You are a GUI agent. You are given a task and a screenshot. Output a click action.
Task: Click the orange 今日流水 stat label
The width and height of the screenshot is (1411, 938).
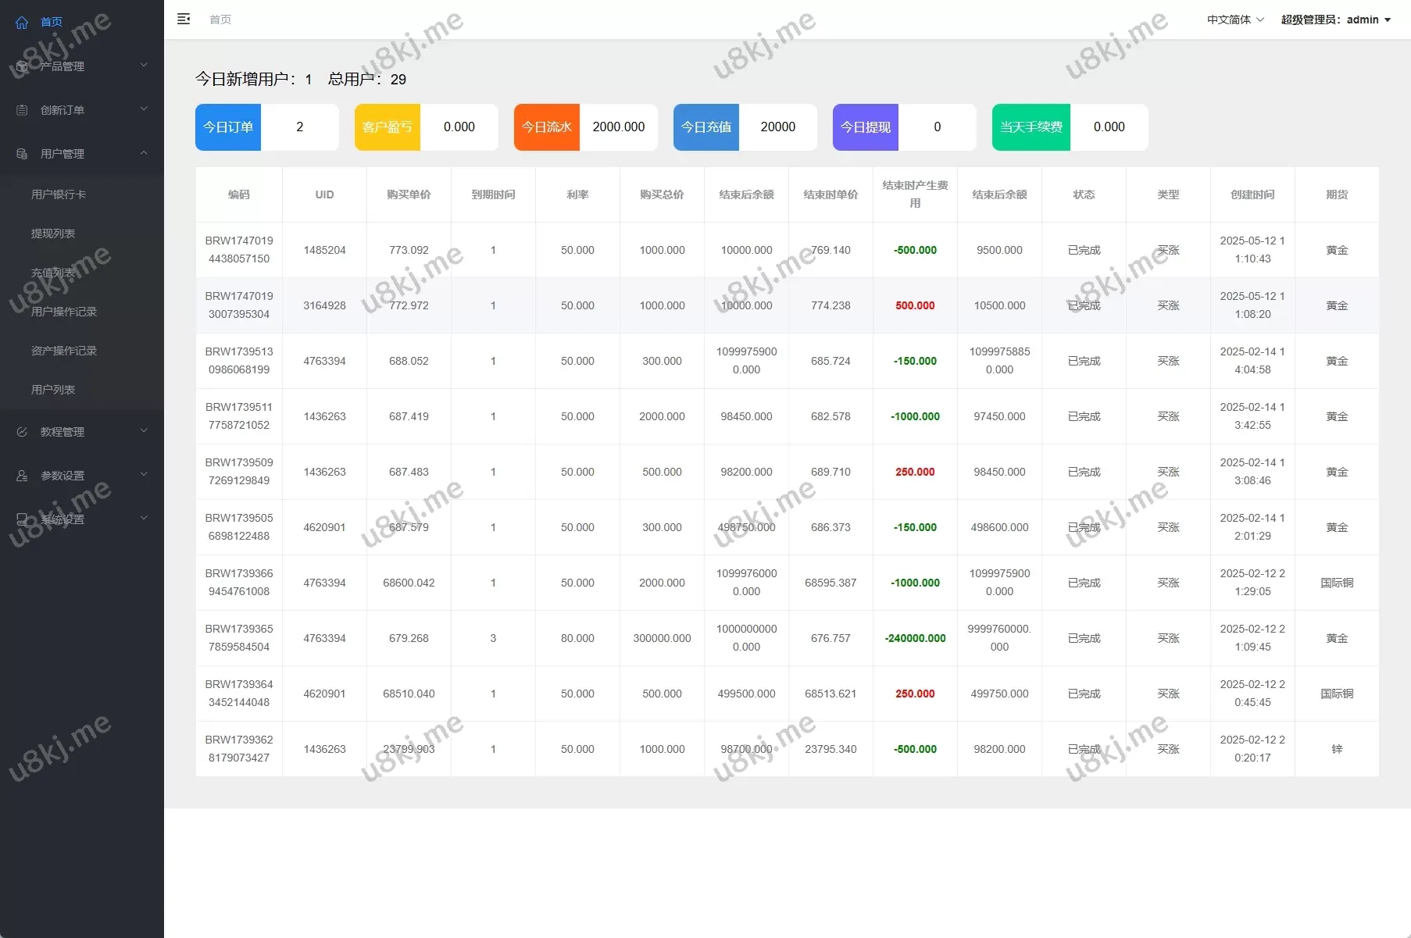[x=547, y=127]
